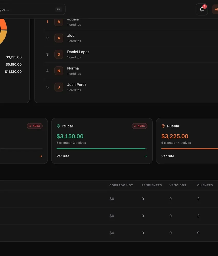Screen dimensions: 218x256
Task: Select the N avatar for Norma
Action: (59, 71)
